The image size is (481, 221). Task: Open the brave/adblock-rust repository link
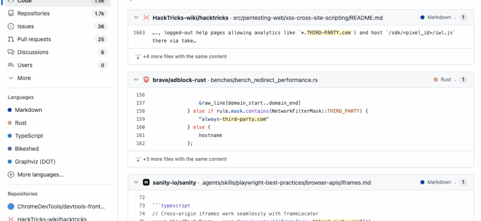(180, 80)
